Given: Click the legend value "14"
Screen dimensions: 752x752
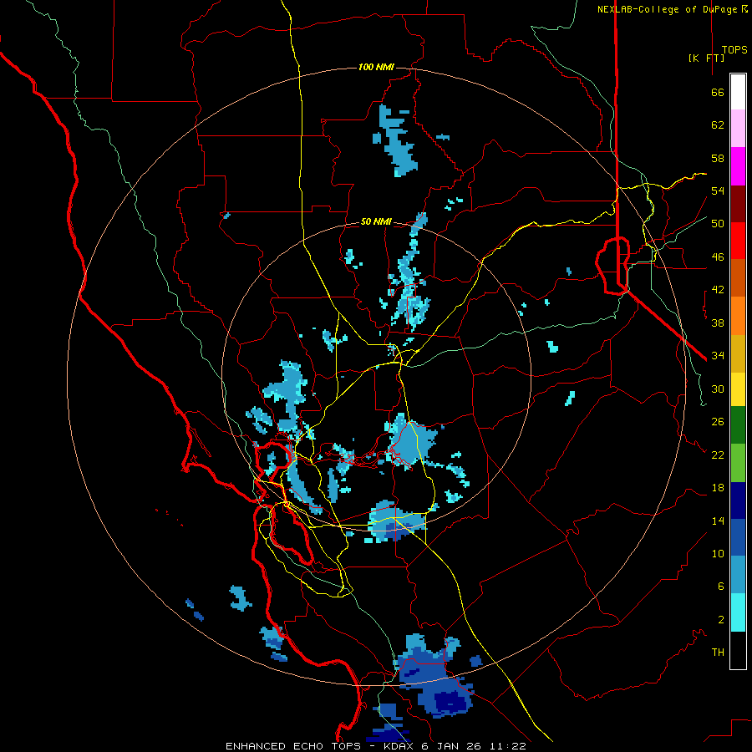Looking at the screenshot, I should coord(718,521).
